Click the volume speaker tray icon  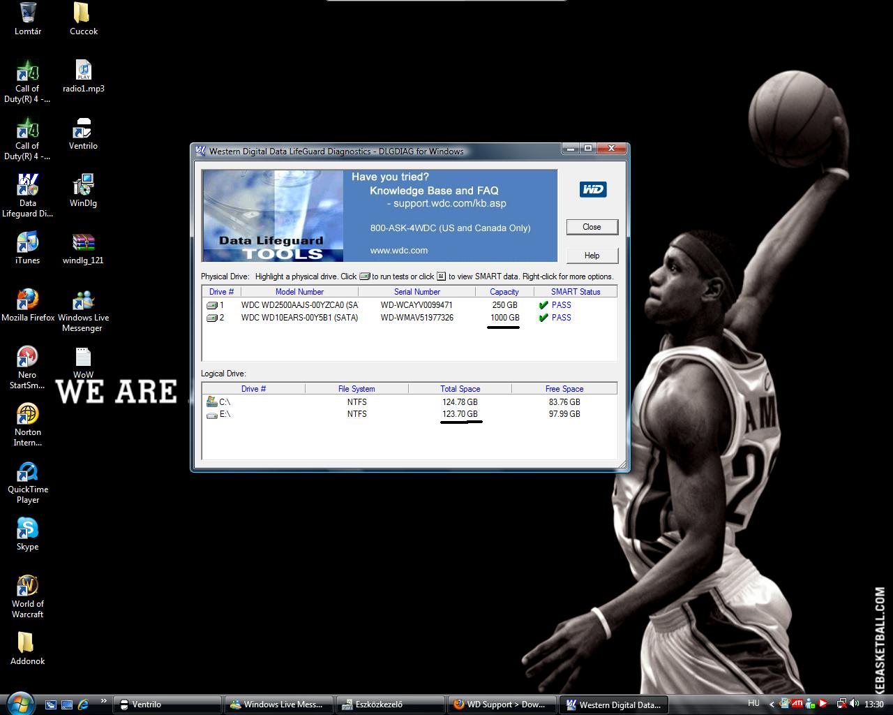(854, 704)
